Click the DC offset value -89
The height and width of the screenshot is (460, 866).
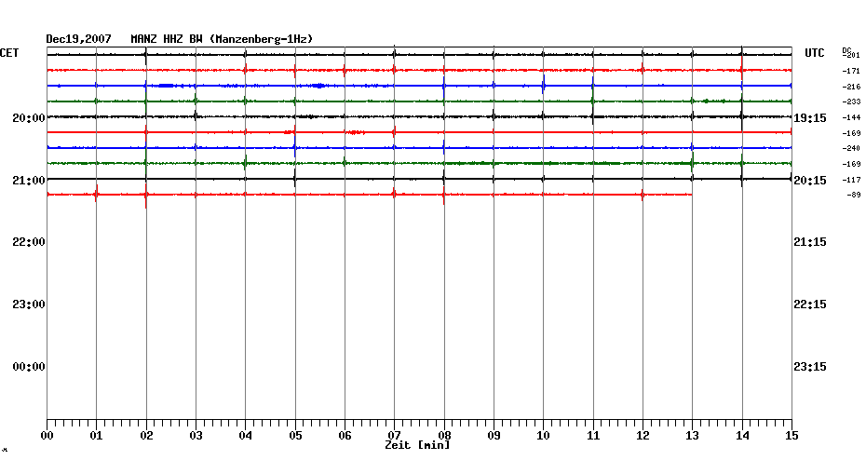(853, 195)
